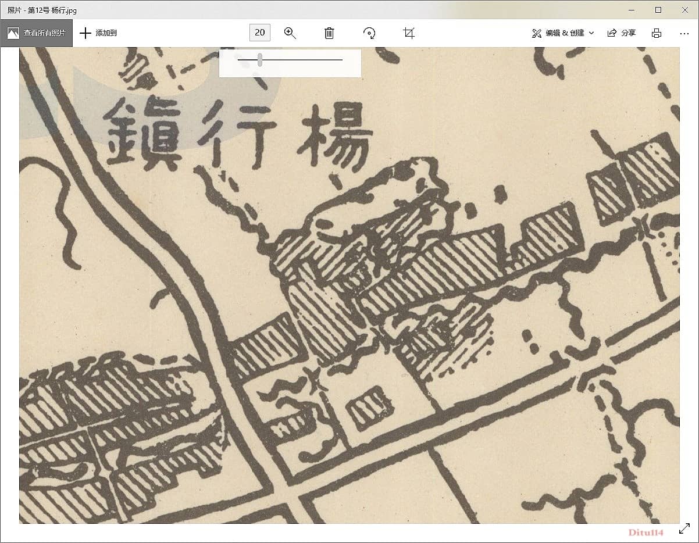Expand the 编辑 & 创建 dropdown chevron
Screen dimensions: 699x543
(591, 33)
